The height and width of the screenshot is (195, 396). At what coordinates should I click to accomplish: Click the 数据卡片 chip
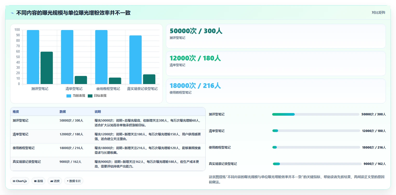click(x=73, y=181)
